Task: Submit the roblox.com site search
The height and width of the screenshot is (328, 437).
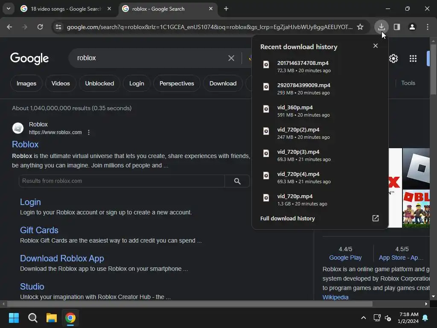Action: (237, 181)
